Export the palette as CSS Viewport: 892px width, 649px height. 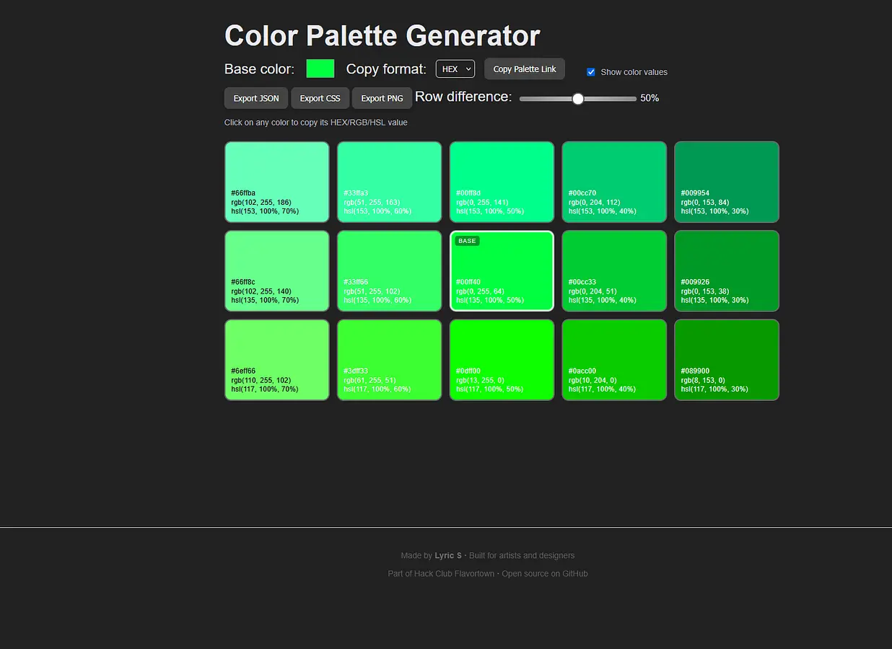320,98
